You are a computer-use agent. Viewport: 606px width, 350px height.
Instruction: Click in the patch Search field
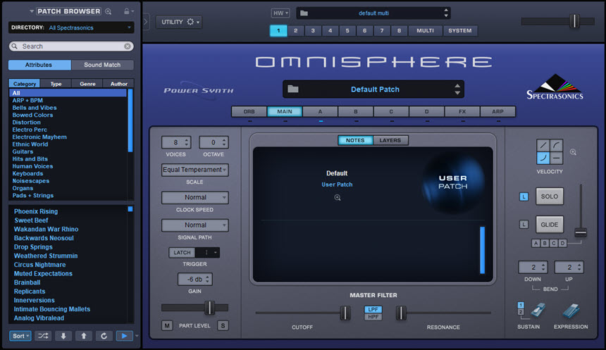pos(71,46)
